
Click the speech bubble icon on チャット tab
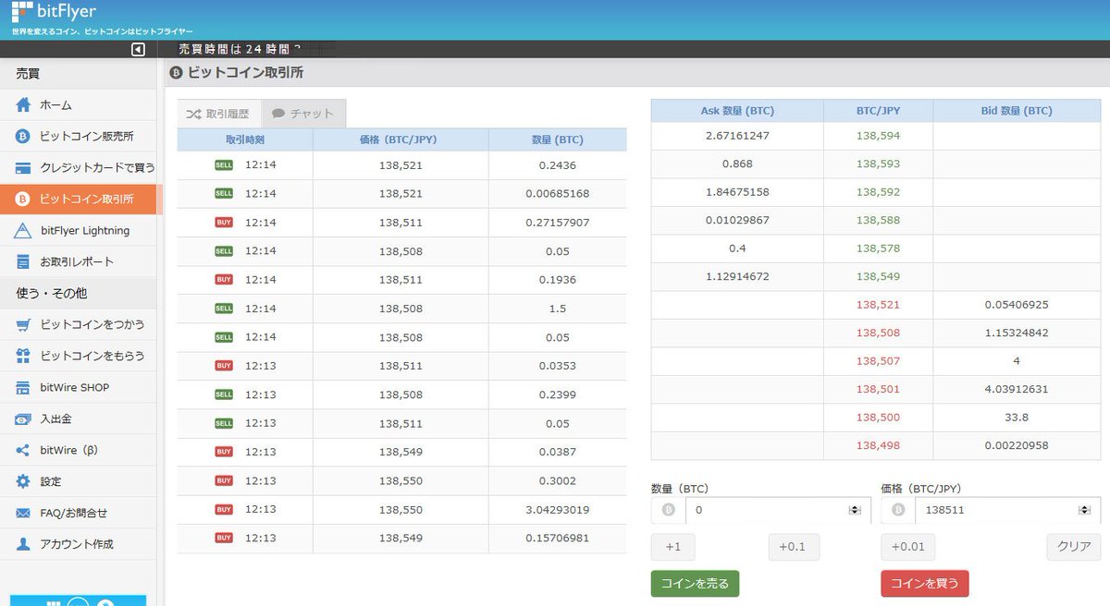click(278, 114)
